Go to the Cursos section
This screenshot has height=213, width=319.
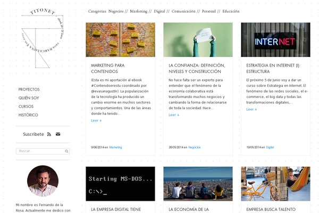pyautogui.click(x=26, y=106)
